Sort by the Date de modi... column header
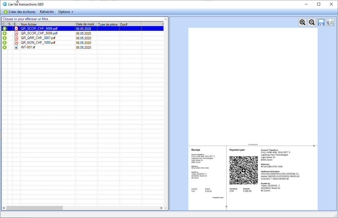The width and height of the screenshot is (338, 218). tap(86, 24)
